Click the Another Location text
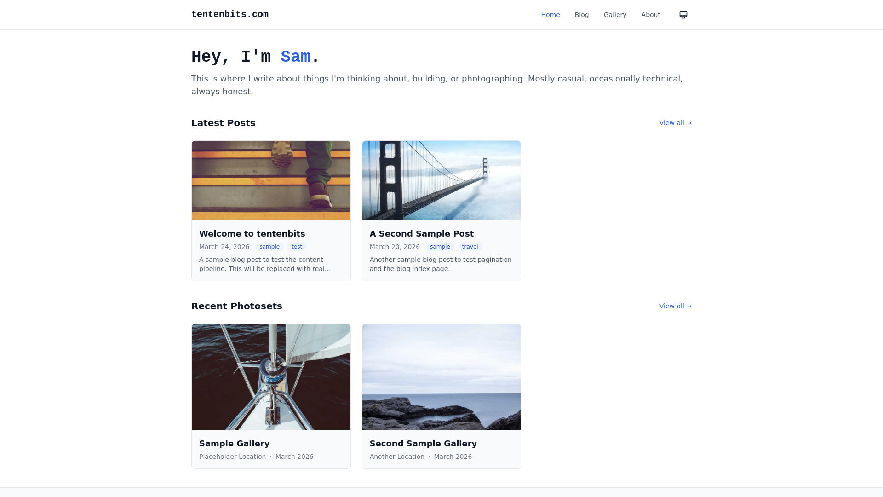Viewport: 883px width, 497px height. tap(397, 457)
